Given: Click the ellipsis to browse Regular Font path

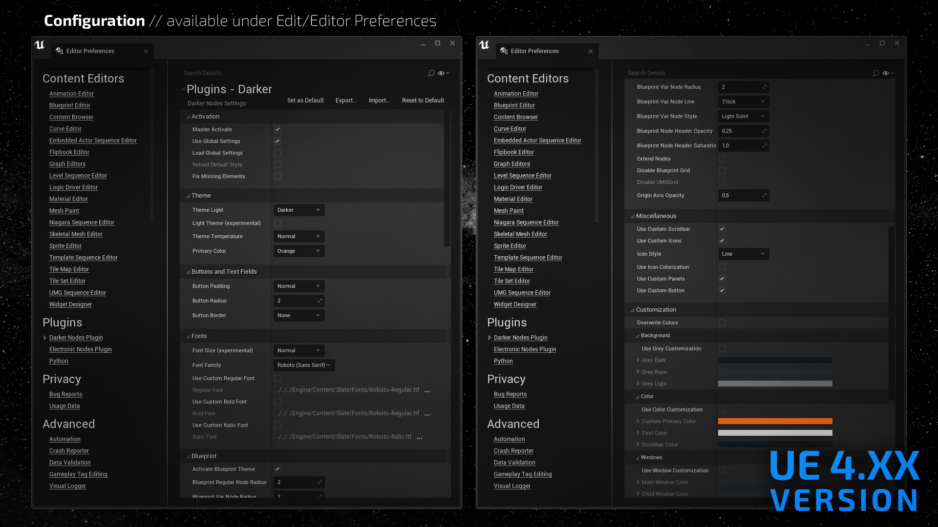Looking at the screenshot, I should click(427, 391).
